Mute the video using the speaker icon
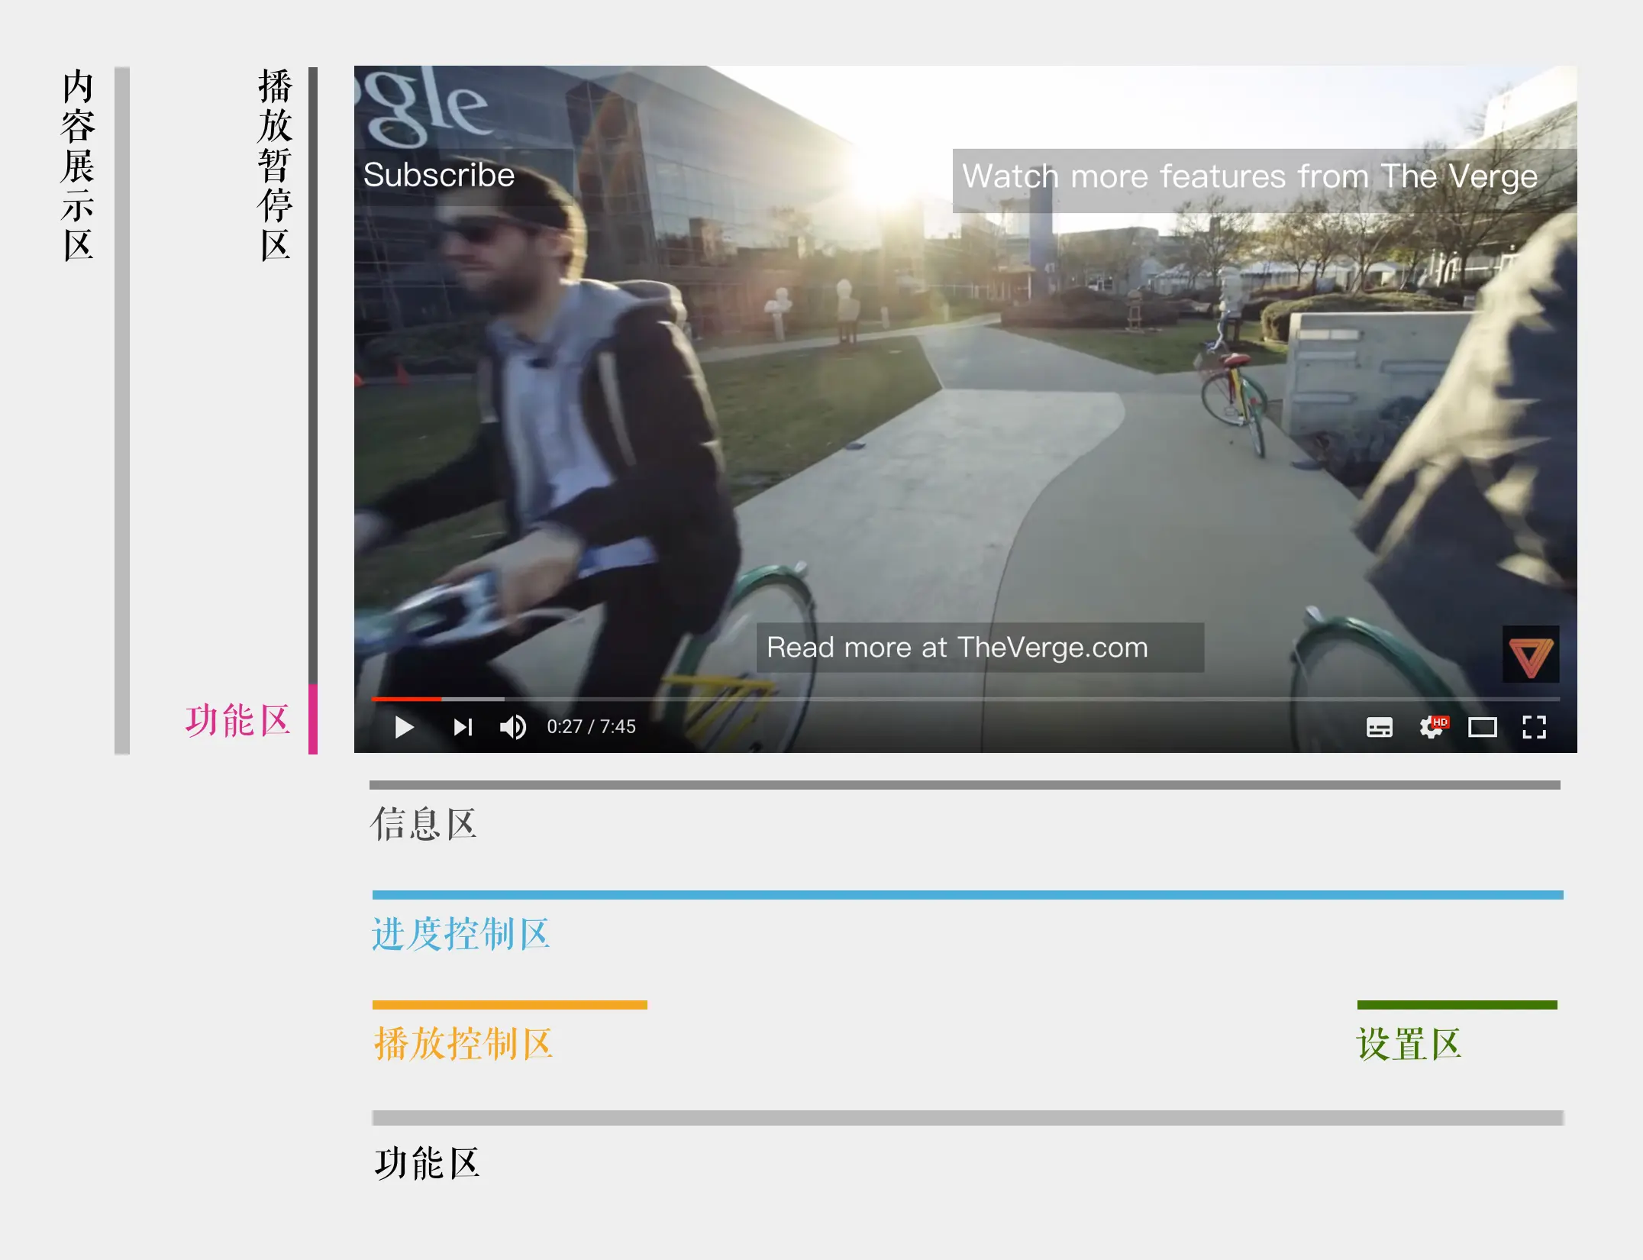This screenshot has height=1260, width=1643. pos(513,727)
